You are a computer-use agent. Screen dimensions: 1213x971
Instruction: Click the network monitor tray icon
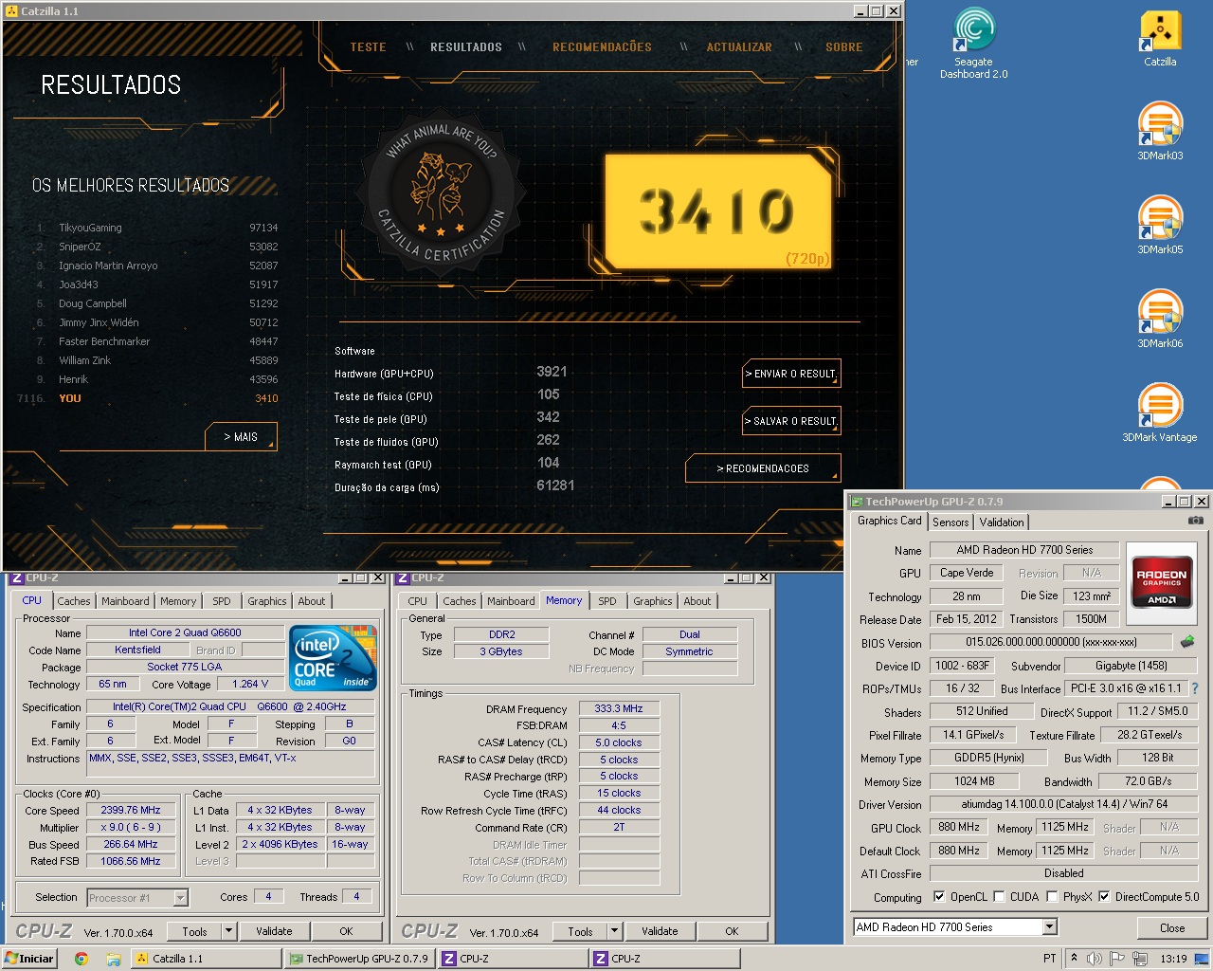[x=1140, y=959]
